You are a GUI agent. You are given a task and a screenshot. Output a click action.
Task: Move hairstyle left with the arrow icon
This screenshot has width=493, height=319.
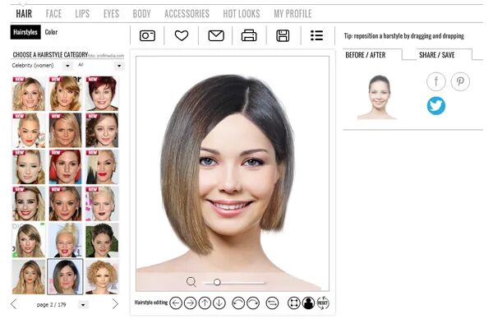(x=176, y=303)
